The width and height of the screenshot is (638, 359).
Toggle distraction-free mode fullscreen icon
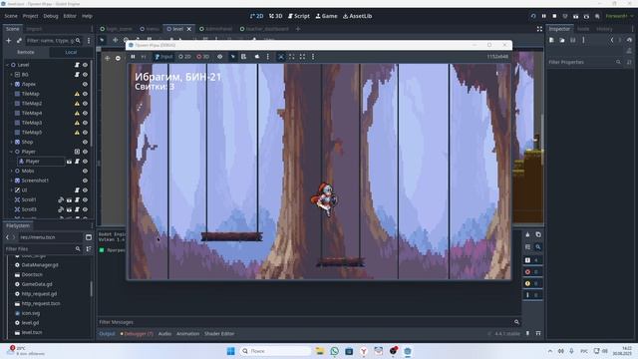[539, 29]
